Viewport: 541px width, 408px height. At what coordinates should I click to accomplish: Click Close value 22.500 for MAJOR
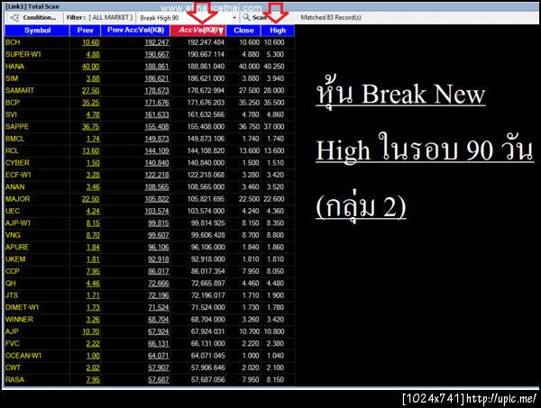249,199
